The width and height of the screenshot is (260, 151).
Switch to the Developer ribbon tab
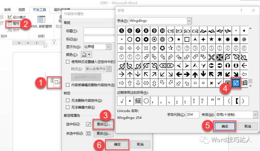(x=39, y=10)
